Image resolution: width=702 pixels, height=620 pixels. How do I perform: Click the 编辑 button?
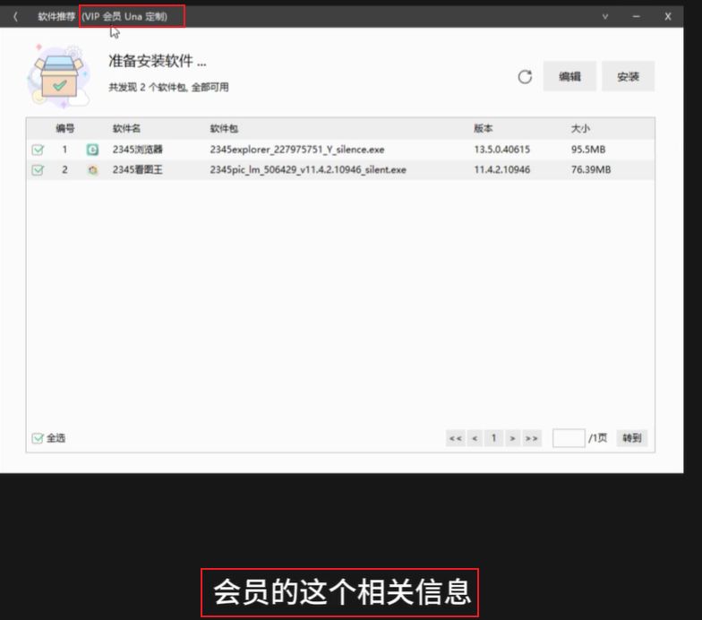[x=569, y=77]
